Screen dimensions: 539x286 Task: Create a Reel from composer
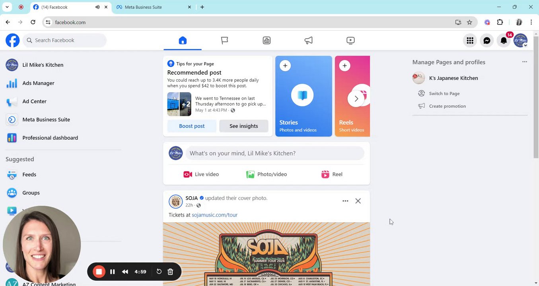[332, 174]
